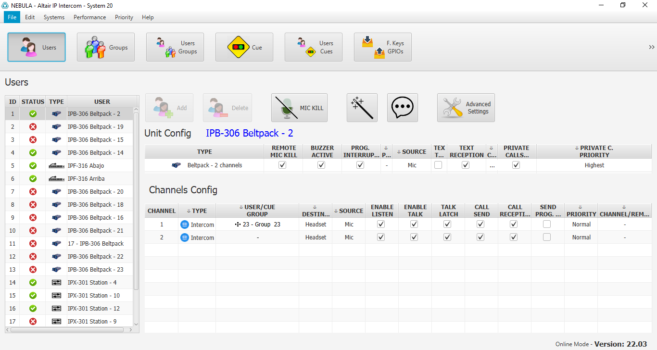Open the Unit Config Source Mic dropdown
This screenshot has width=657, height=350.
click(412, 165)
